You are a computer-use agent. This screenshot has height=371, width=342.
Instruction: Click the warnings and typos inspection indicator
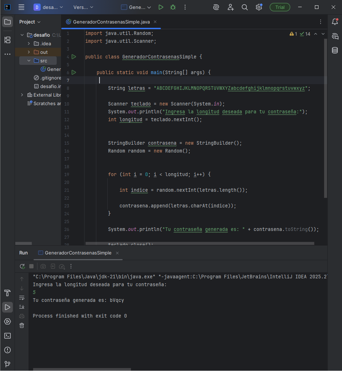[x=300, y=34]
